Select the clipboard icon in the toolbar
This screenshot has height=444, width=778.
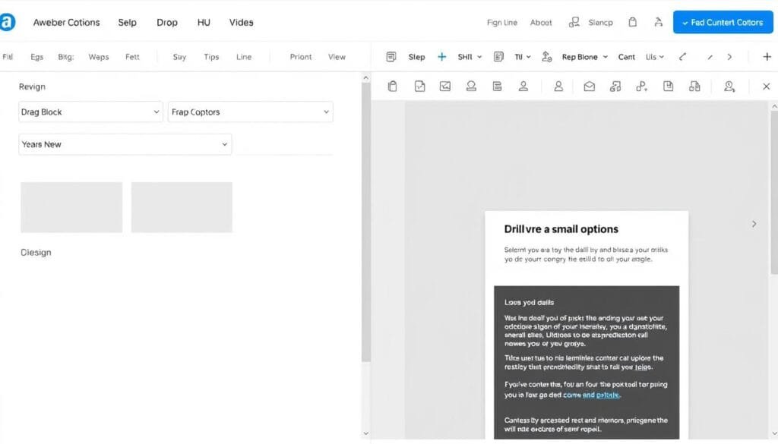[392, 87]
